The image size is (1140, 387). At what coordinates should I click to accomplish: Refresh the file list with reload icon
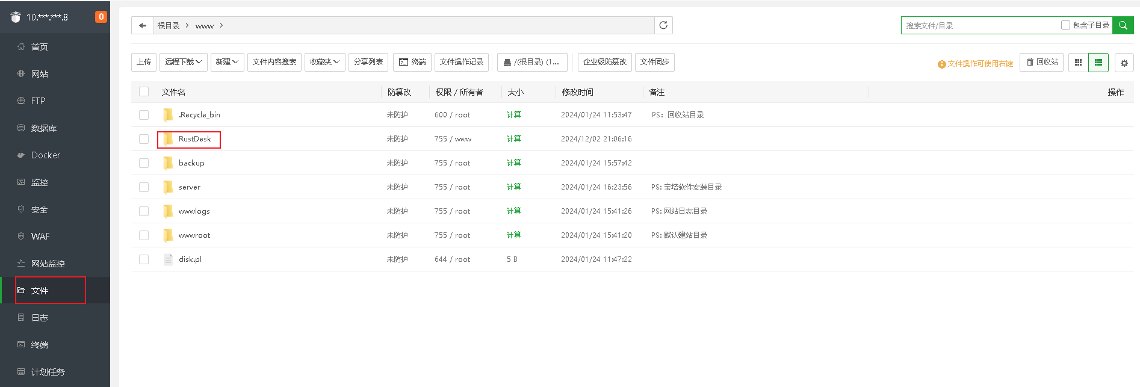(x=663, y=25)
